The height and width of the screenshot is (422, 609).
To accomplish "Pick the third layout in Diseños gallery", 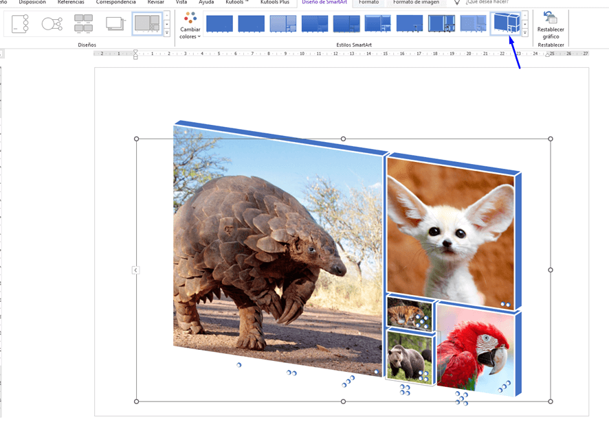I will click(84, 23).
